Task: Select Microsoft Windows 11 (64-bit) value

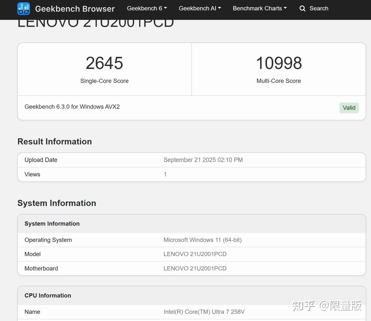Action: pos(203,240)
